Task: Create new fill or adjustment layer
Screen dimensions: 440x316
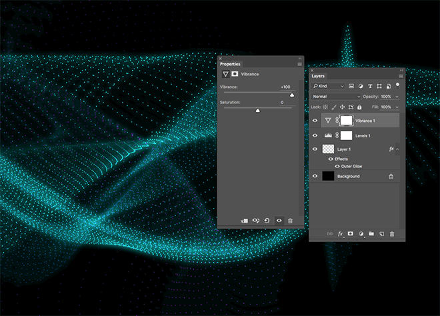Action: point(361,234)
